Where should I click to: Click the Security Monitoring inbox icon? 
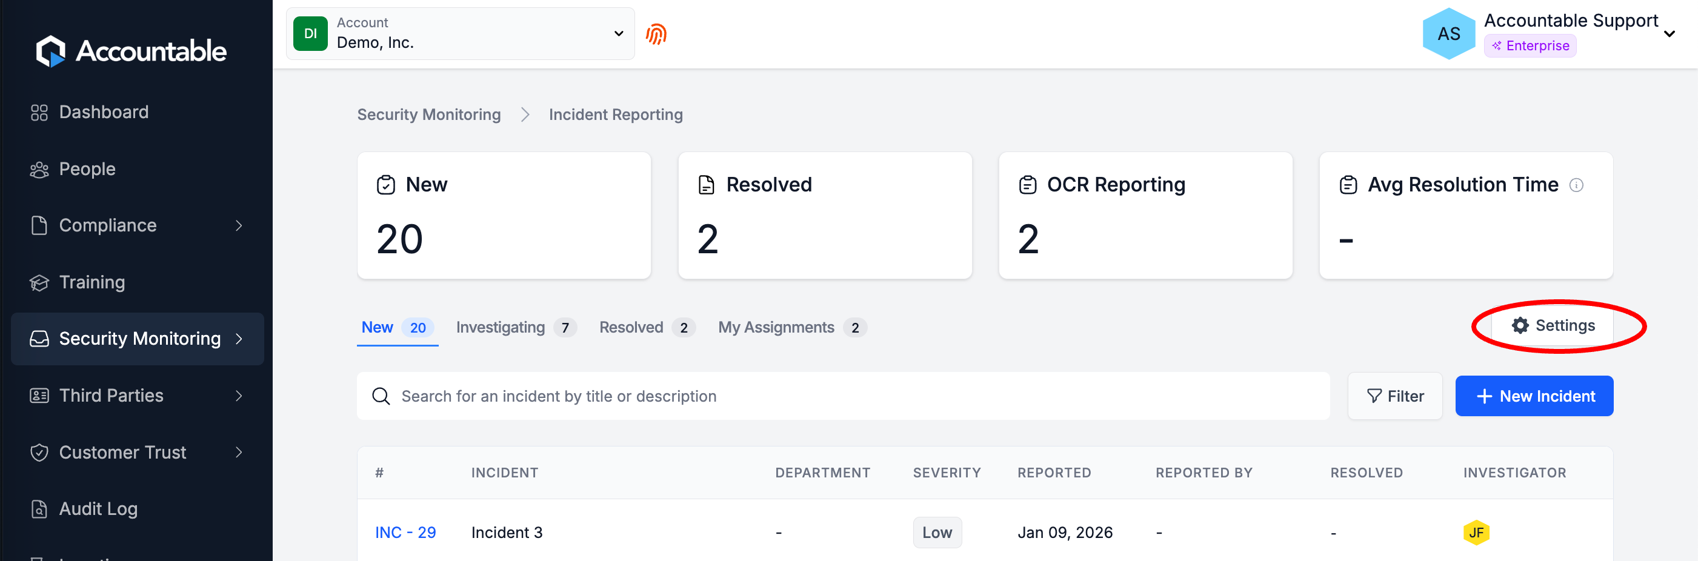[39, 339]
